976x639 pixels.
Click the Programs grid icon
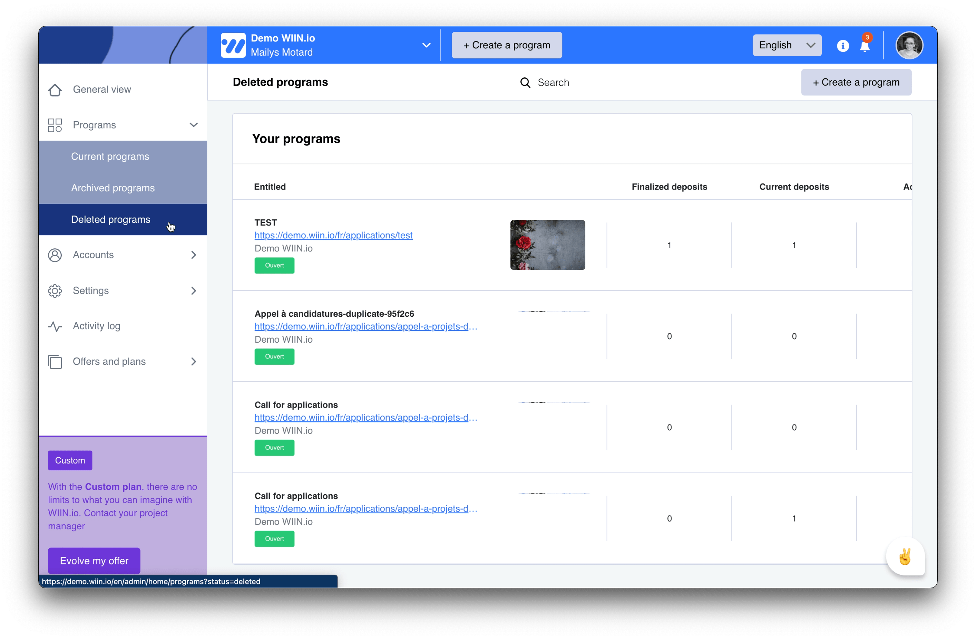tap(55, 125)
